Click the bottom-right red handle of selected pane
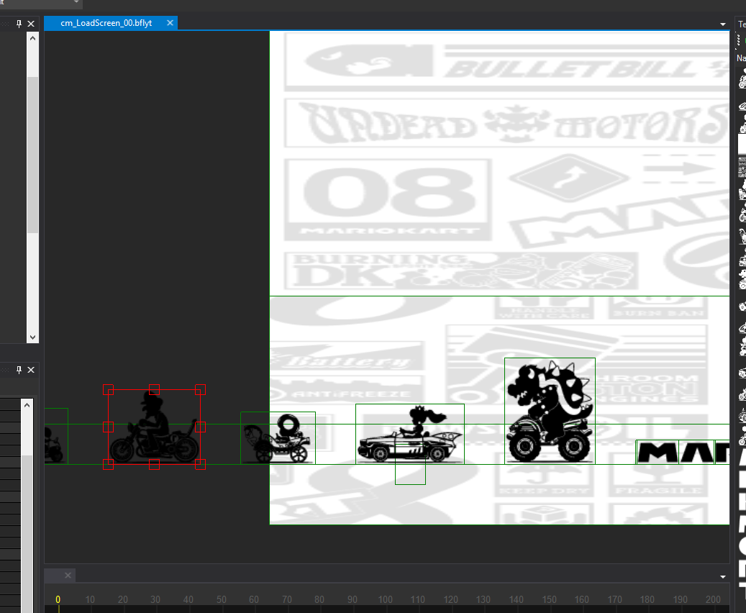Viewport: 746px width, 613px height. click(x=200, y=464)
